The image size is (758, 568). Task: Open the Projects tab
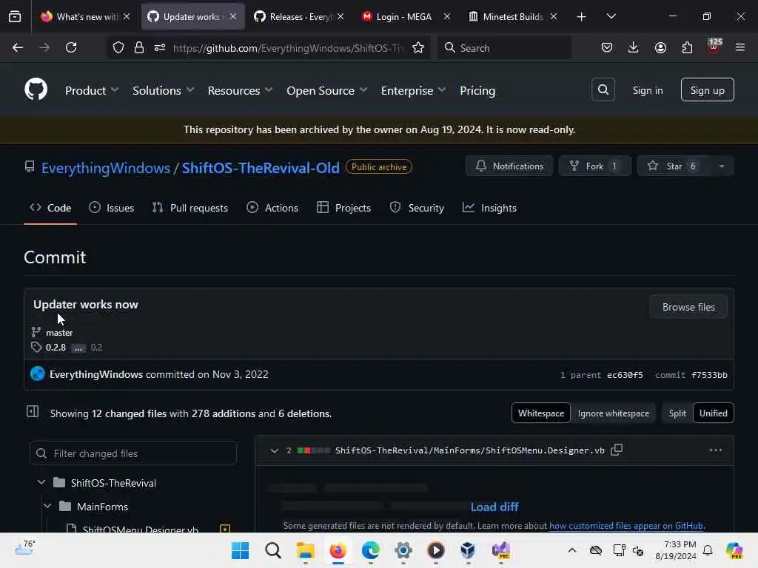point(343,208)
